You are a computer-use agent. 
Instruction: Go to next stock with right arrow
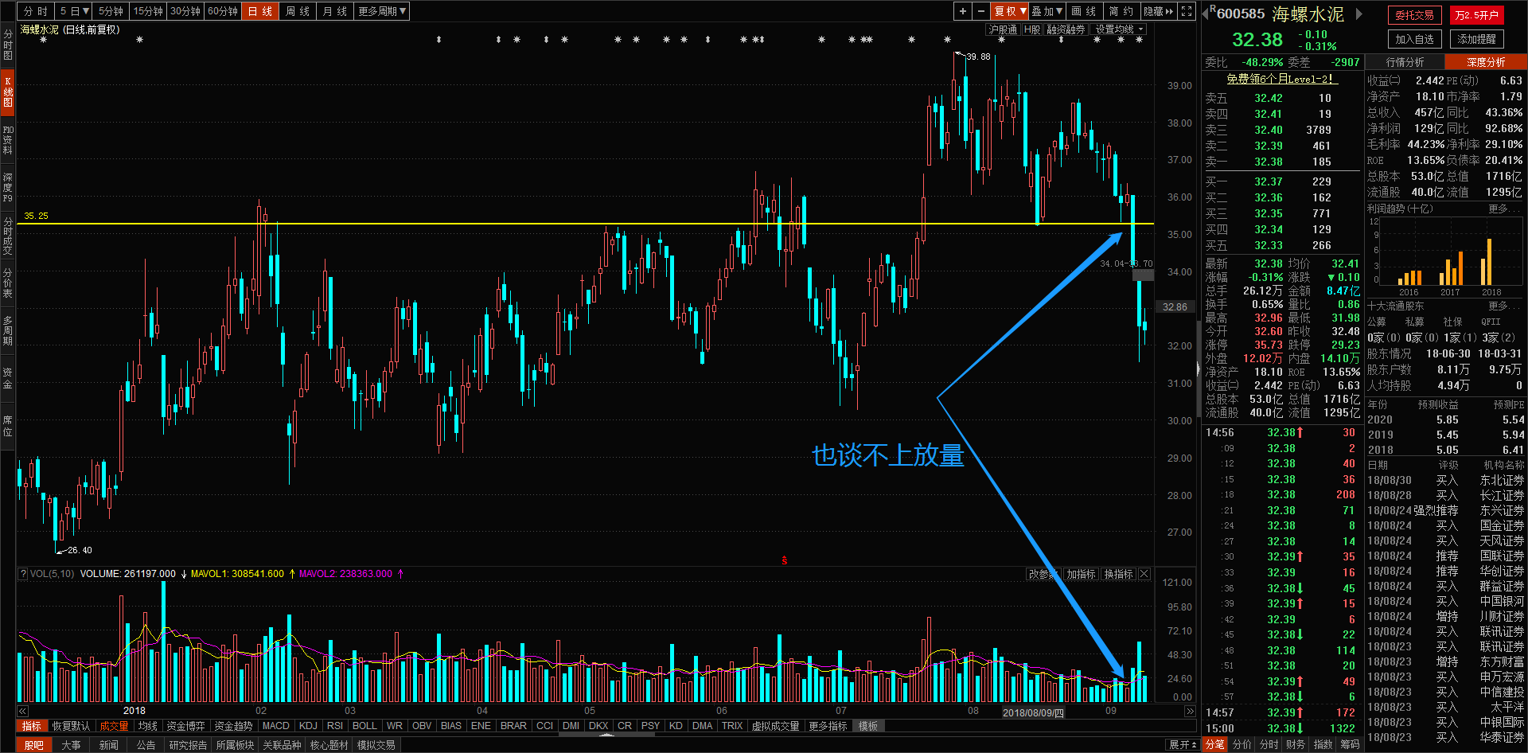pos(1359,14)
